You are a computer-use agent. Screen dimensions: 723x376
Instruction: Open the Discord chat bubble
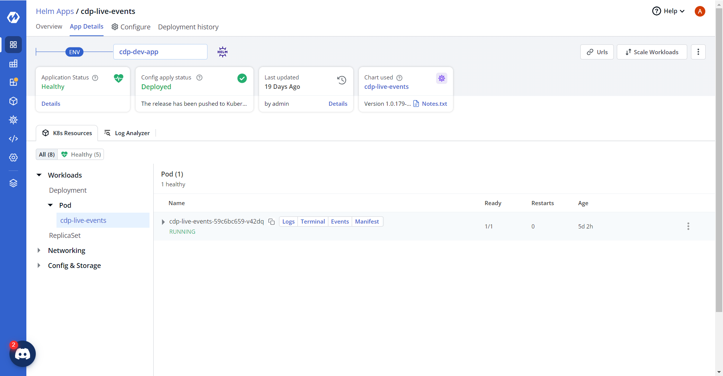click(x=23, y=354)
